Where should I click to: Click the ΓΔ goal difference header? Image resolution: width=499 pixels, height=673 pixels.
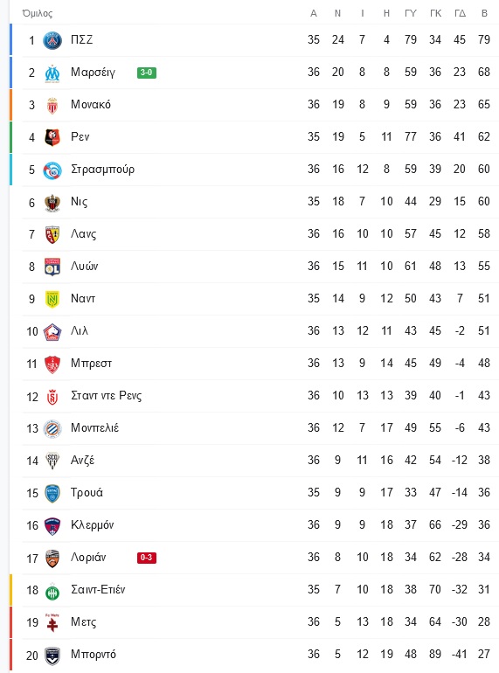click(x=460, y=13)
